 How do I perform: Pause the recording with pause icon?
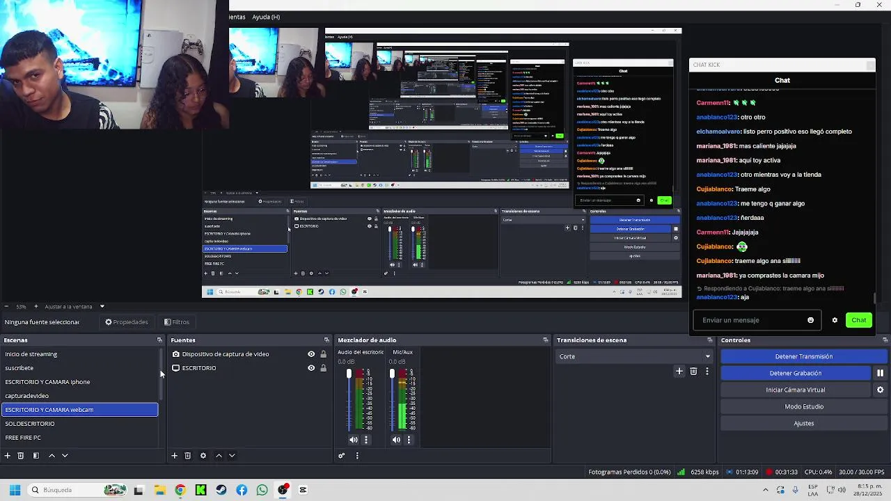pyautogui.click(x=881, y=373)
